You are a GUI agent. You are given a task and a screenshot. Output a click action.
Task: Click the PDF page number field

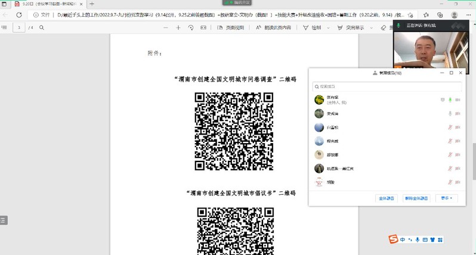(x=19, y=27)
